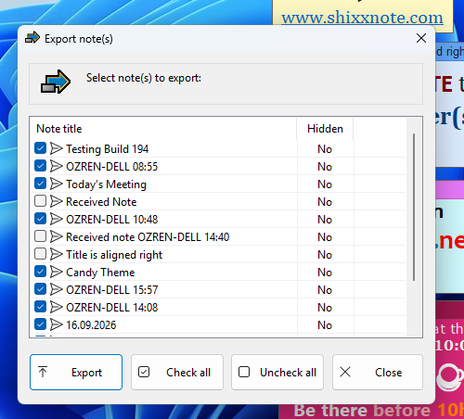Viewport: 464px width, 419px height.
Task: Click the note icon next to 16.09.2026
Action: (x=57, y=324)
